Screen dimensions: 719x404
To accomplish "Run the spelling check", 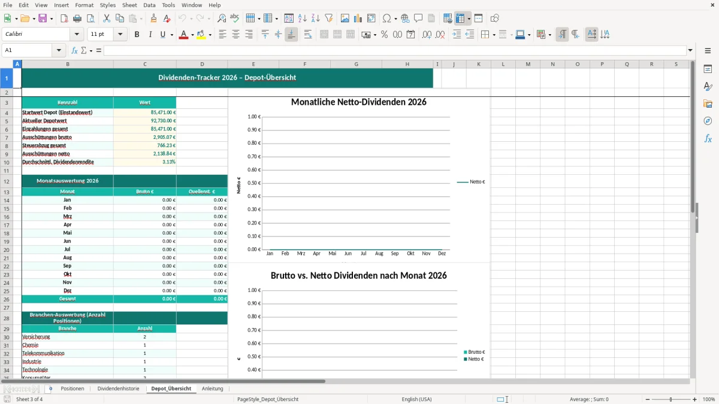I will (234, 19).
